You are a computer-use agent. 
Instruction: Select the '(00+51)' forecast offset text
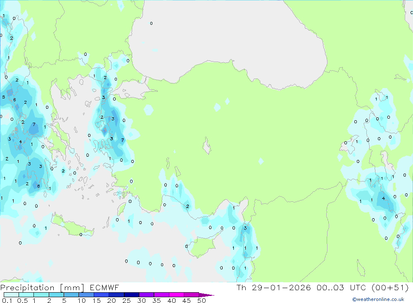[390, 287]
